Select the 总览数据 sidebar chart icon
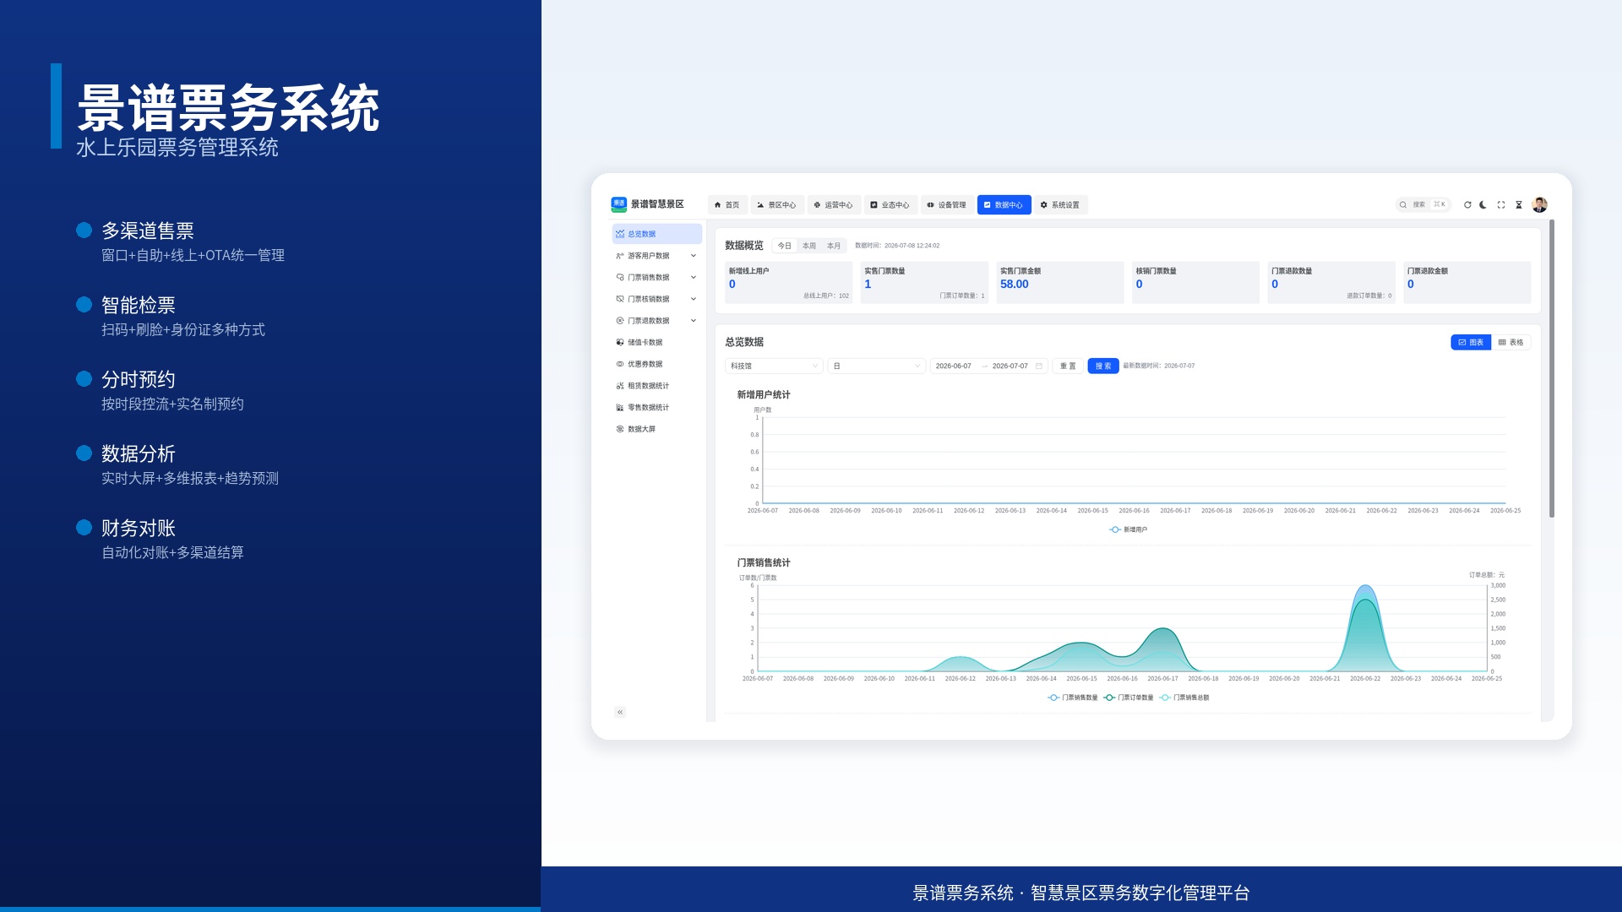The image size is (1622, 912). (620, 234)
